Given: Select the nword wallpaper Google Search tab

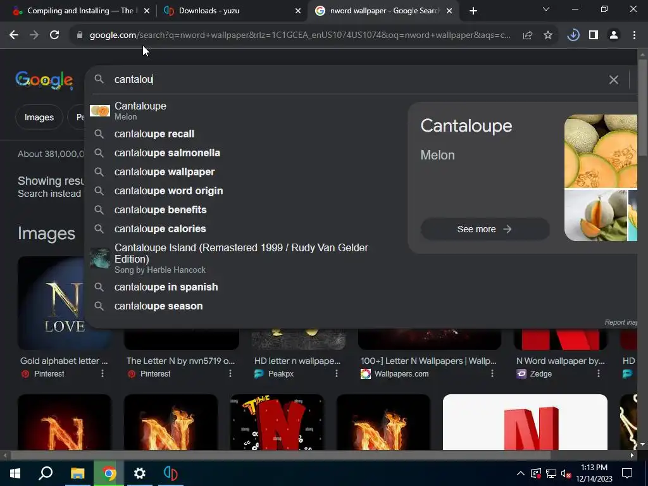Looking at the screenshot, I should tap(383, 11).
